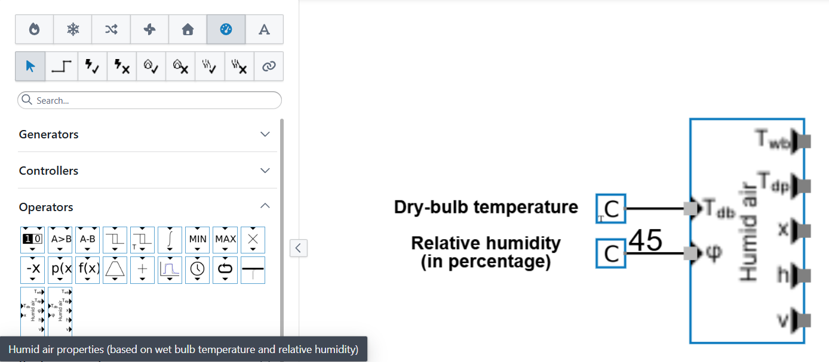Select the A>B comparator block
Image resolution: width=829 pixels, height=362 pixels.
click(x=60, y=239)
